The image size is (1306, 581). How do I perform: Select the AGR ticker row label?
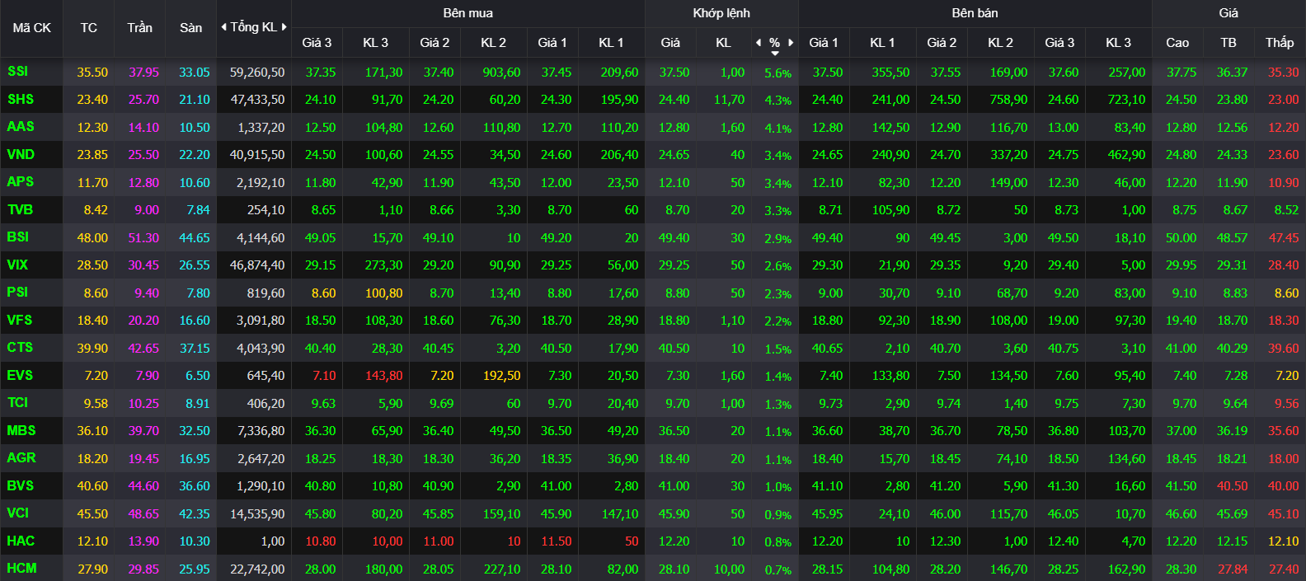tap(21, 457)
